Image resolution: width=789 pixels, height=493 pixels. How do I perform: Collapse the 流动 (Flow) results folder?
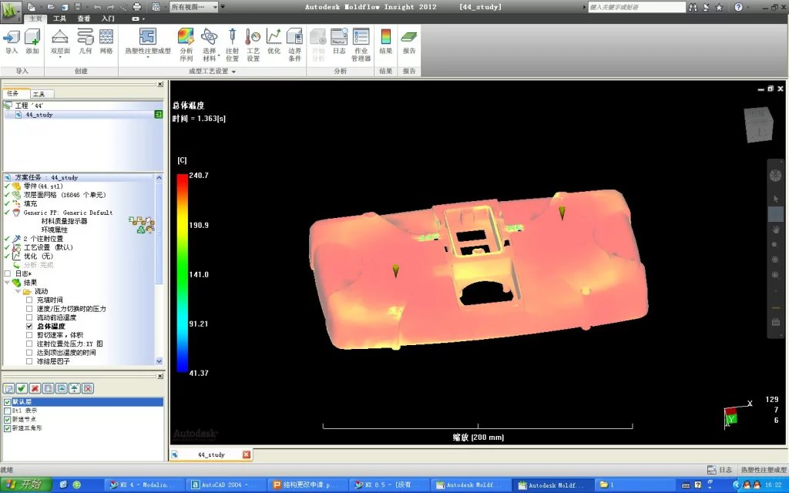(17, 291)
